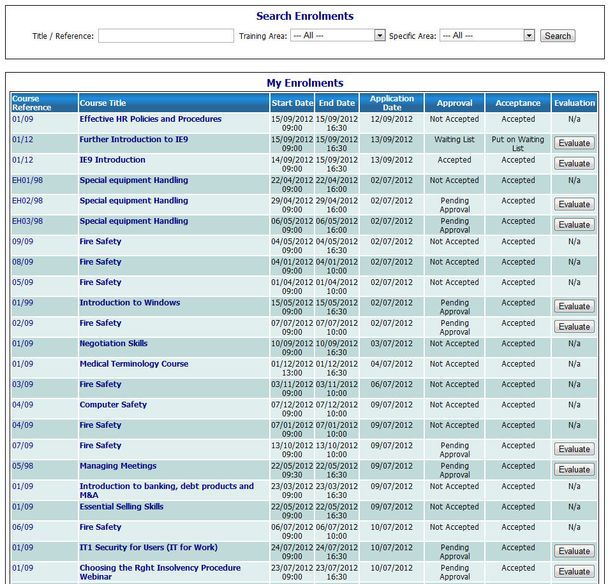The height and width of the screenshot is (584, 608).
Task: Click application date 04/07/2012
Action: [392, 364]
